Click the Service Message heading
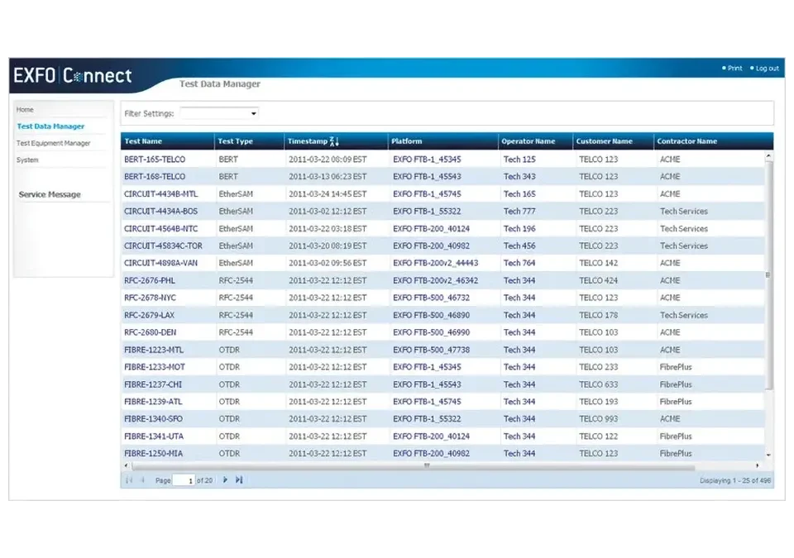794x558 pixels. click(x=50, y=194)
